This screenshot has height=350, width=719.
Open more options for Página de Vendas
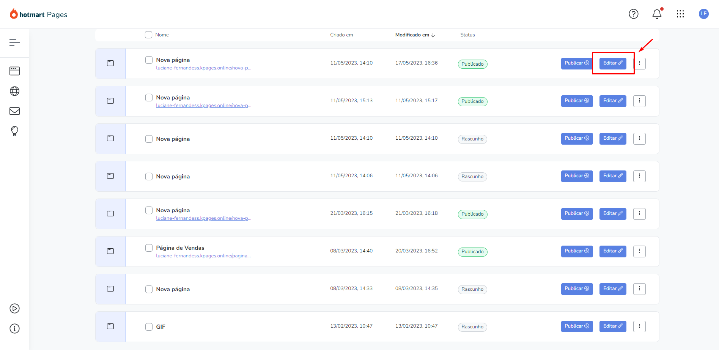(x=639, y=251)
